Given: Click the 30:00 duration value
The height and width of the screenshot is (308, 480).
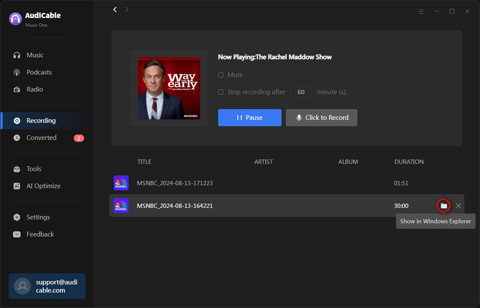Looking at the screenshot, I should click(x=401, y=206).
